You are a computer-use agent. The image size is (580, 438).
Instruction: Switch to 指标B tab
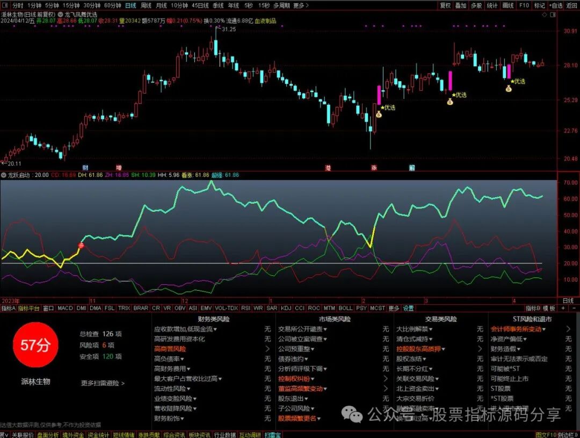pos(533,308)
